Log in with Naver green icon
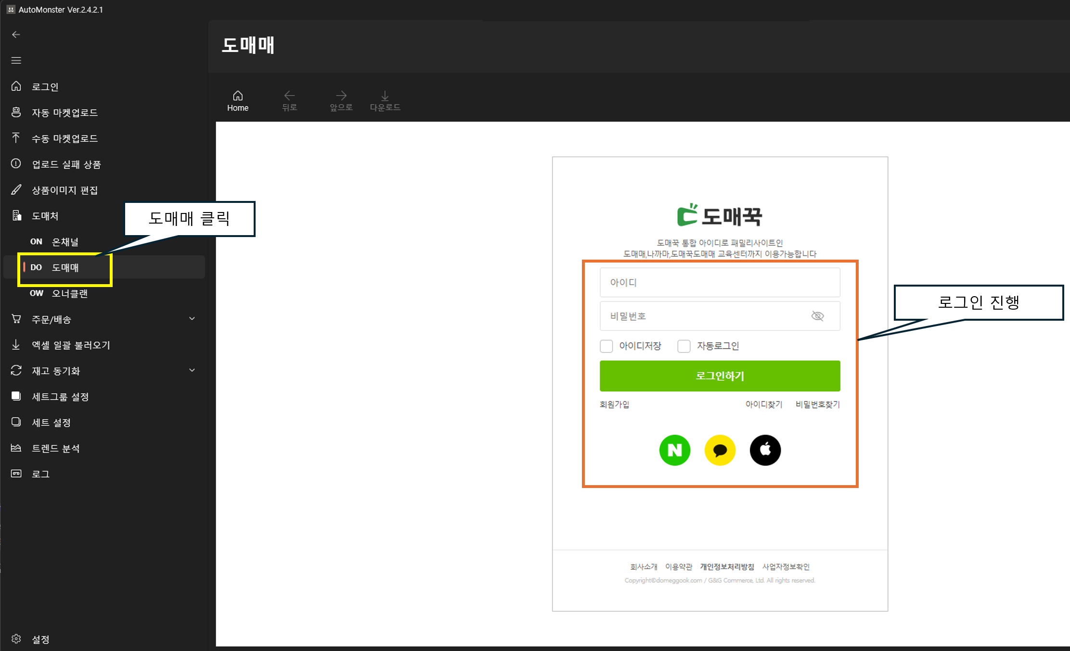 674,450
